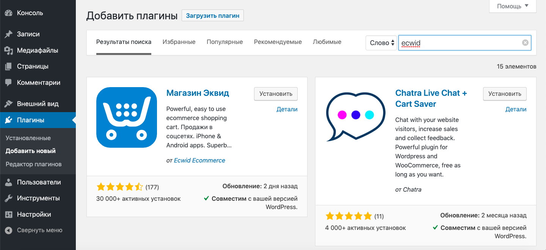Click the 30 000+ активных установок text
546x250 pixels.
139,198
